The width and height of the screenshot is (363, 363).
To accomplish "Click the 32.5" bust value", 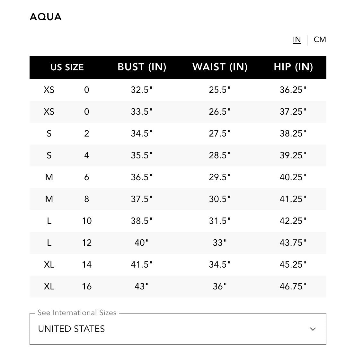I will tap(142, 90).
